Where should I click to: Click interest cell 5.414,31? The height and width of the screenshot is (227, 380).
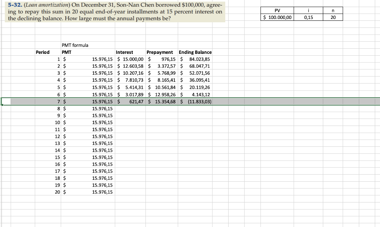click(x=130, y=87)
